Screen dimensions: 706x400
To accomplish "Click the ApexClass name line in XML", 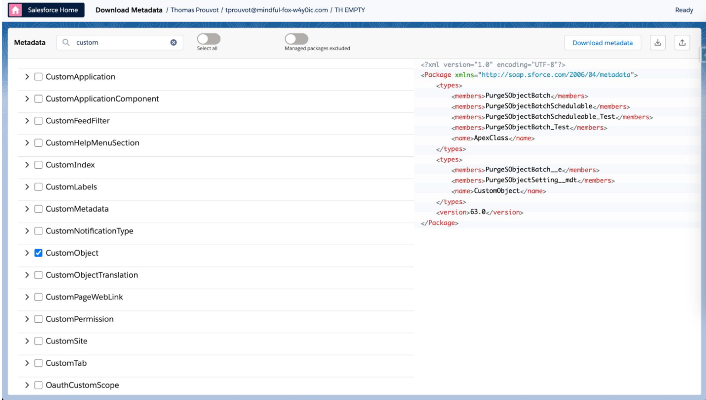I will [493, 138].
